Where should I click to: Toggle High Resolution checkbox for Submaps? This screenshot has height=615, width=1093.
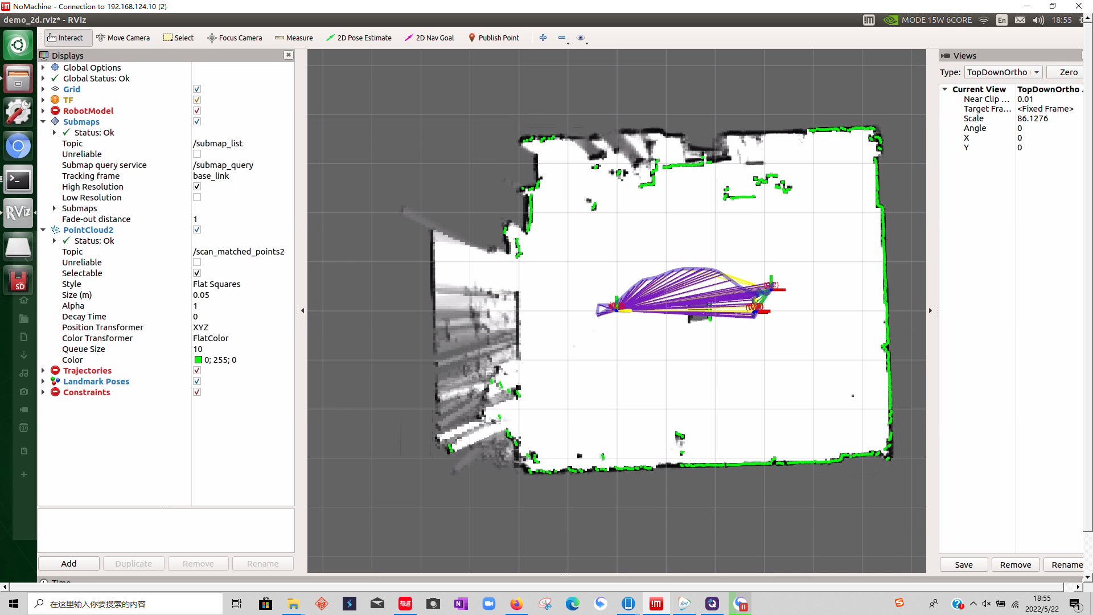coord(198,186)
